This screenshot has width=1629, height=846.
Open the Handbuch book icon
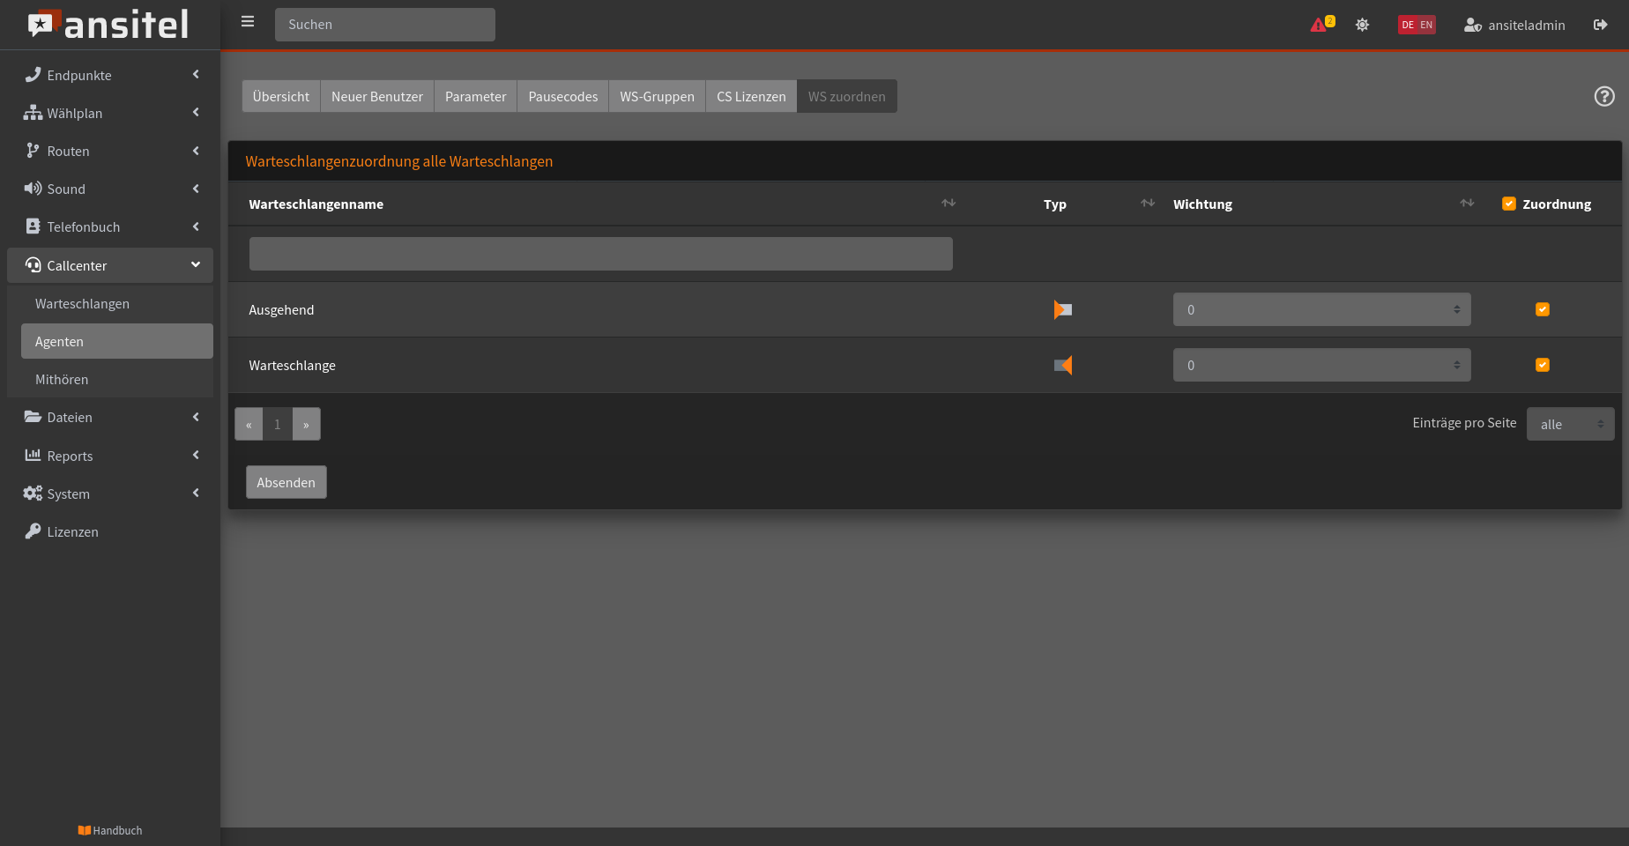[85, 830]
